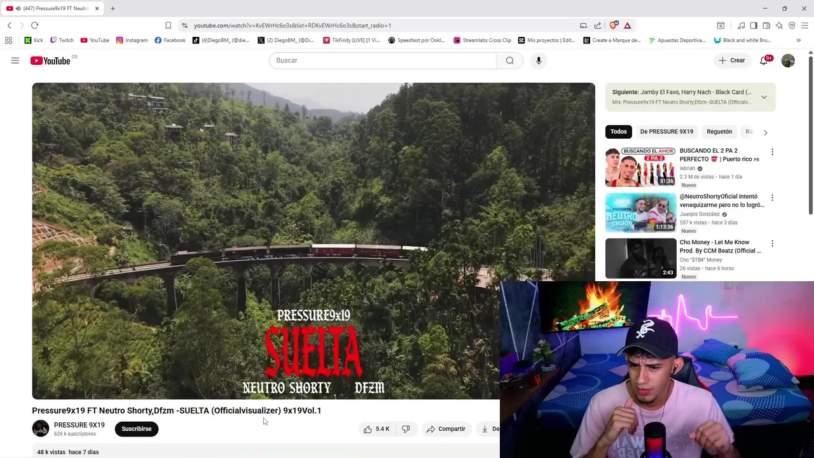Toggle the browser sidebar panel
Image resolution: width=814 pixels, height=458 pixels.
tap(754, 25)
